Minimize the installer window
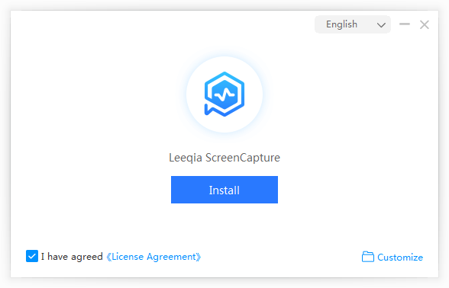 (x=405, y=24)
